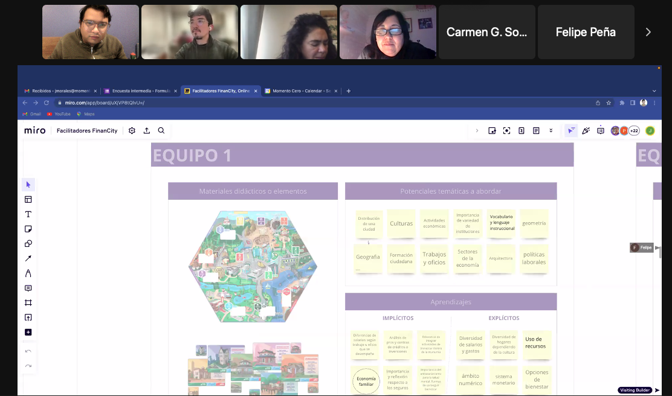Show next video participants arrow
672x396 pixels.
(648, 32)
